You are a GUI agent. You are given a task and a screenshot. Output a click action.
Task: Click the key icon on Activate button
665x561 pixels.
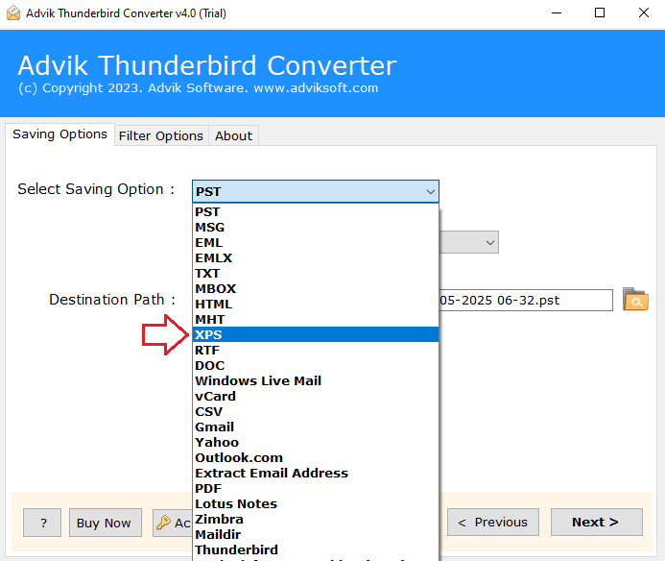point(163,523)
